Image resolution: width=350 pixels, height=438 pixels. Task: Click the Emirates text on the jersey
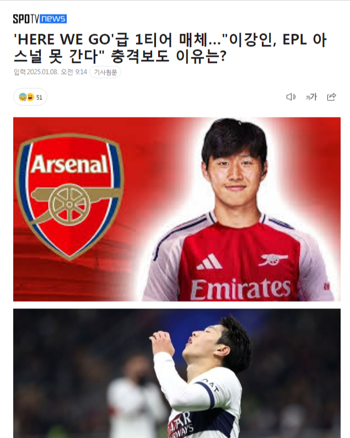[240, 290]
